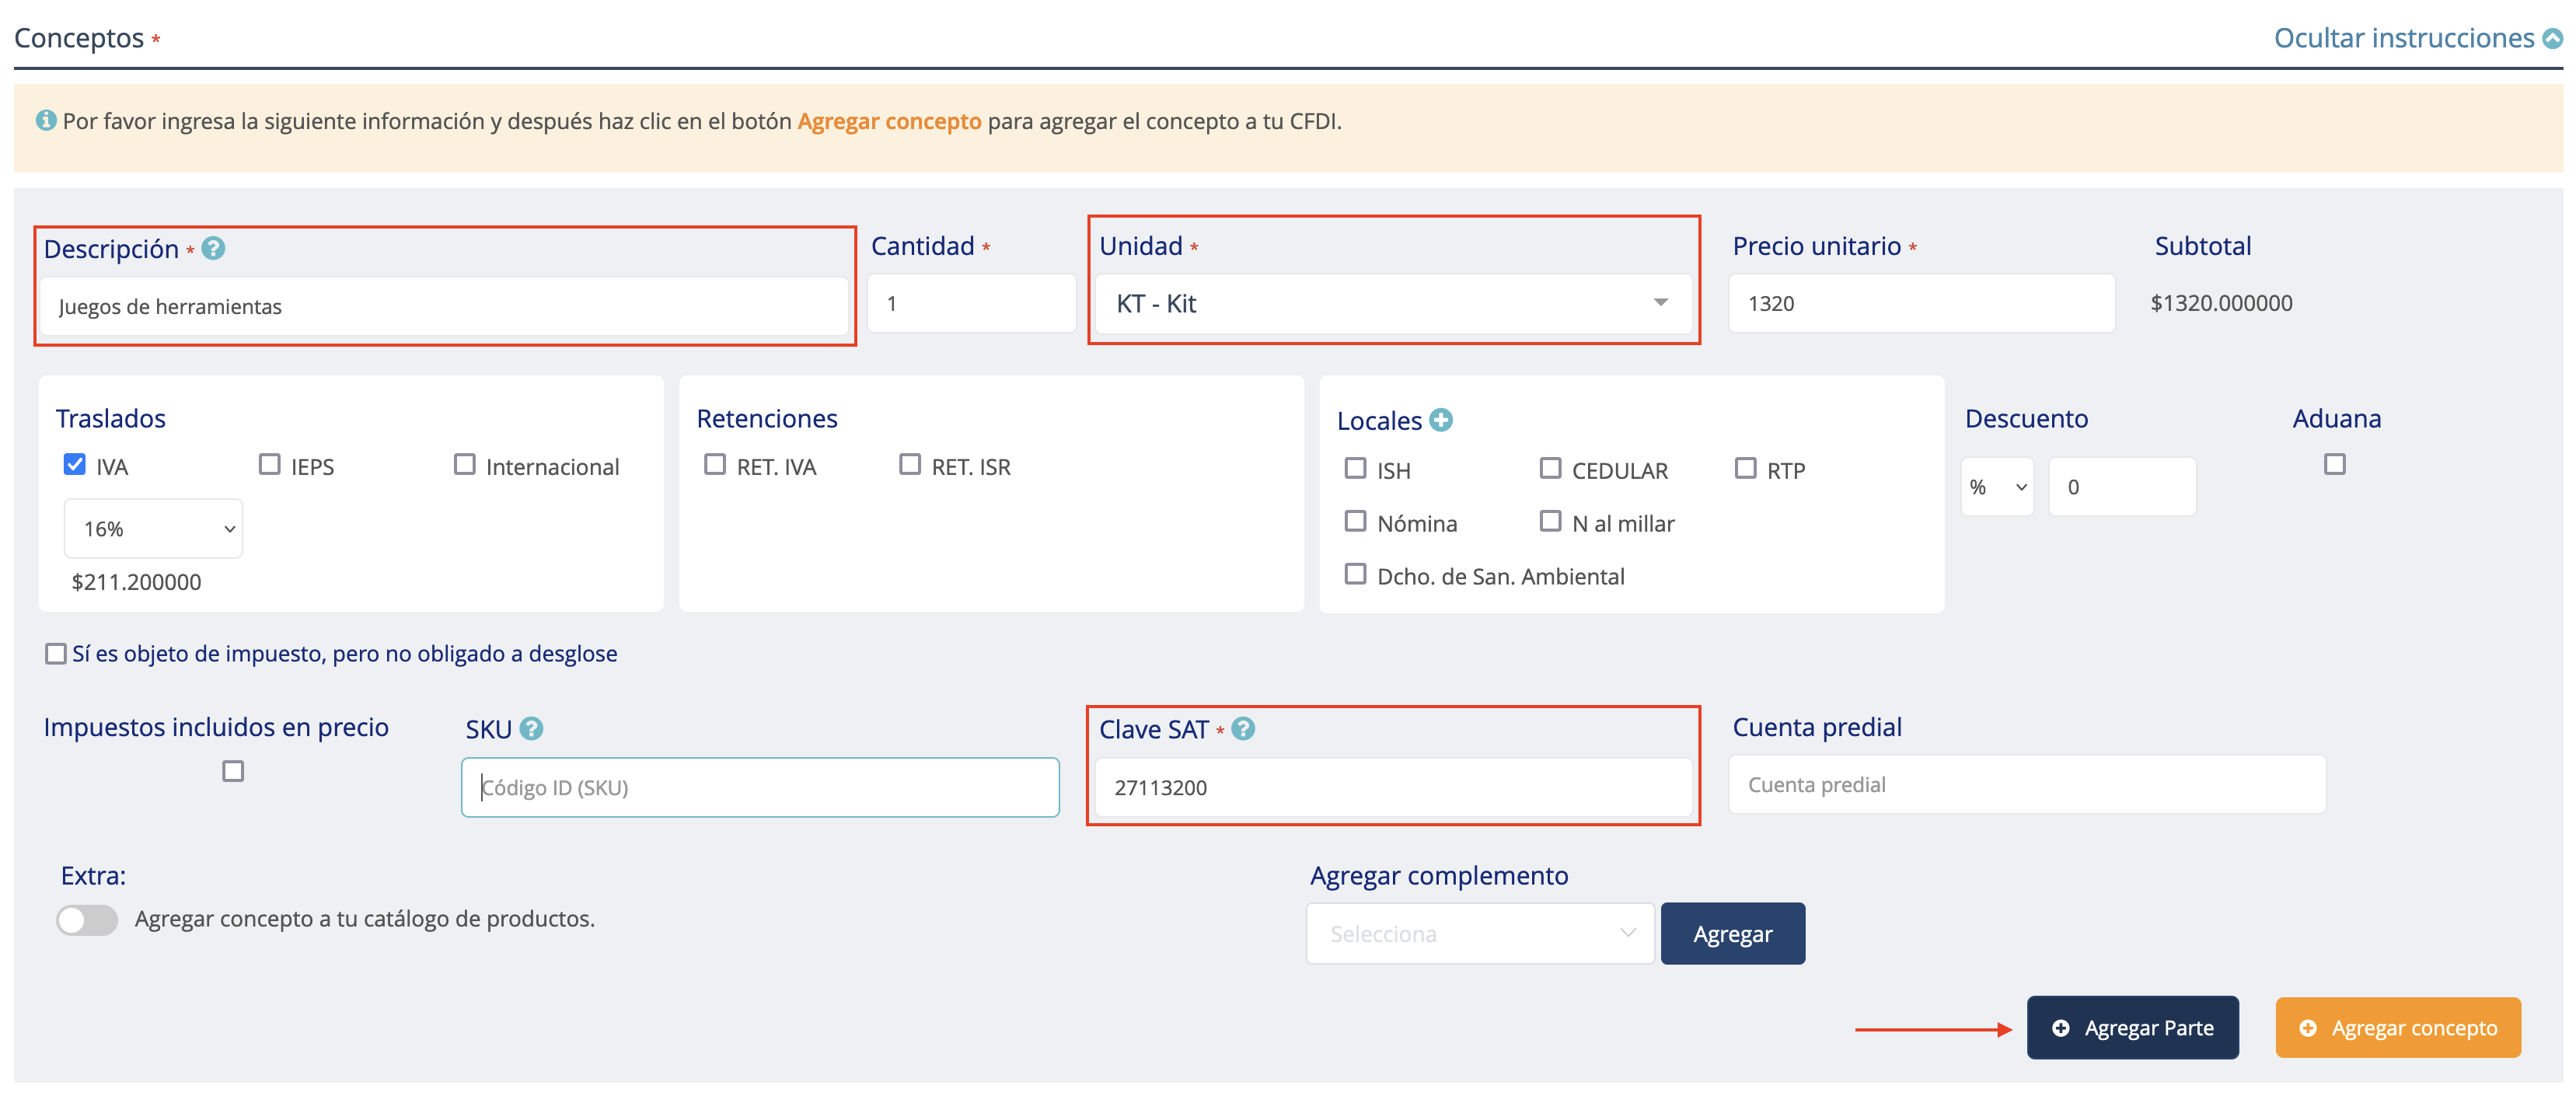Click the Cantidad input field

pos(971,303)
